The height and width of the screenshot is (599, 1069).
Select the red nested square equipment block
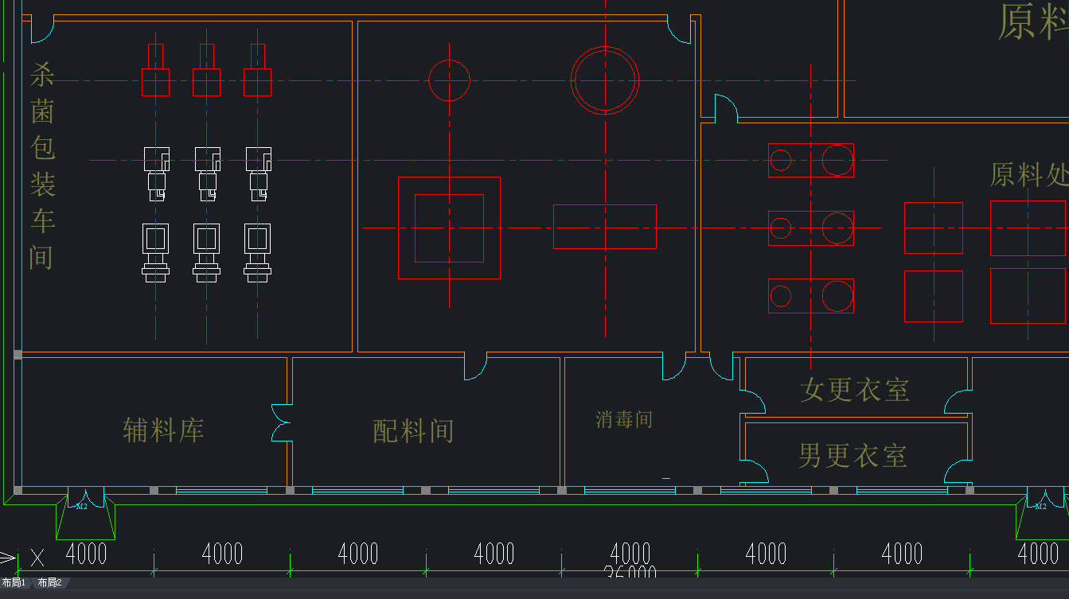pyautogui.click(x=449, y=228)
